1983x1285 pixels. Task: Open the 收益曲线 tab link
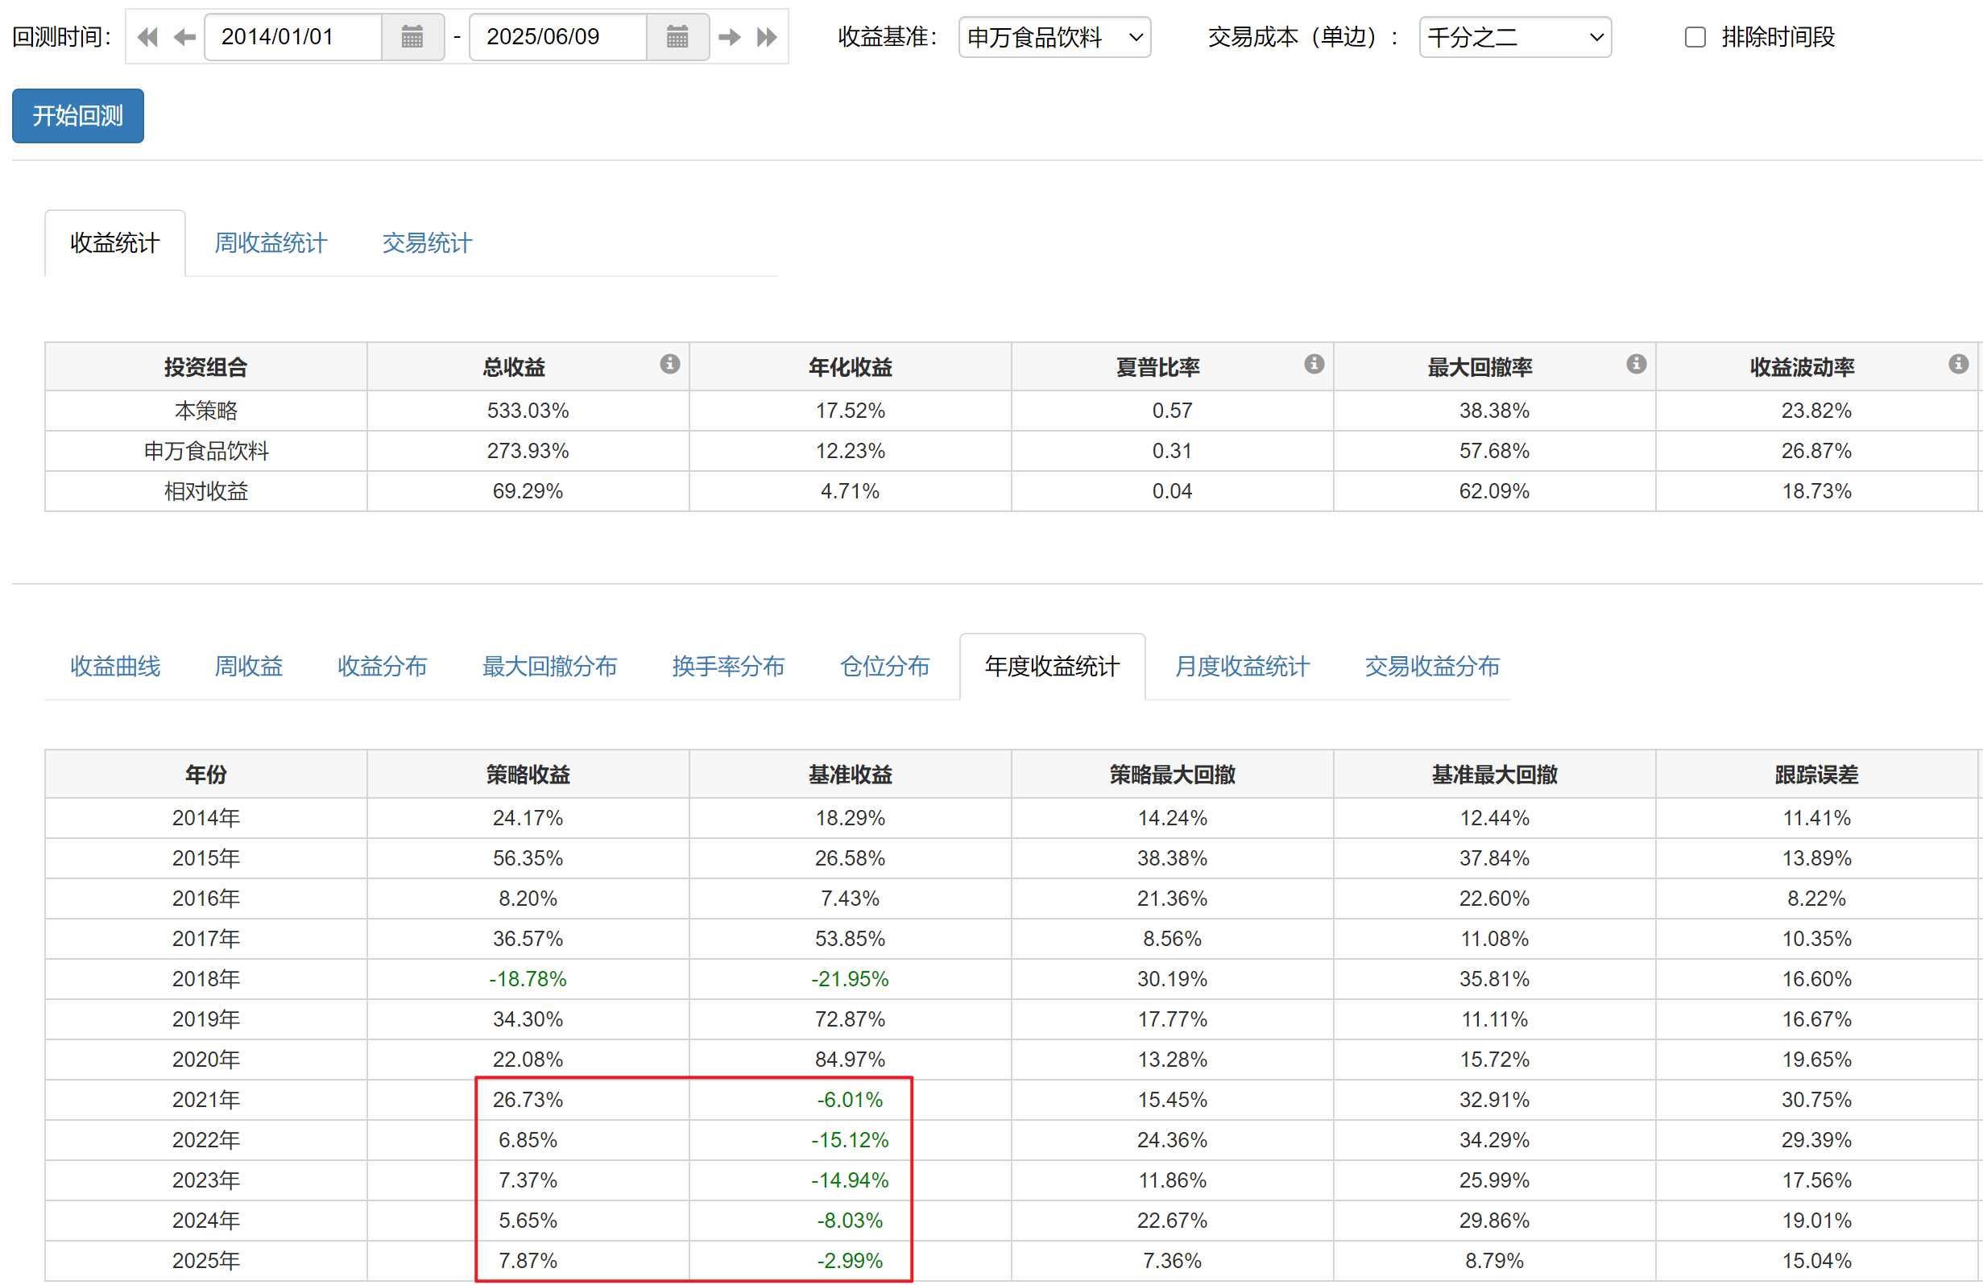point(115,666)
